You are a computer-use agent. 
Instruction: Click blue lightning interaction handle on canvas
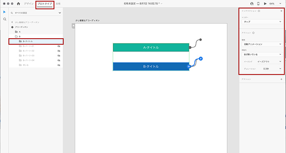(201, 59)
